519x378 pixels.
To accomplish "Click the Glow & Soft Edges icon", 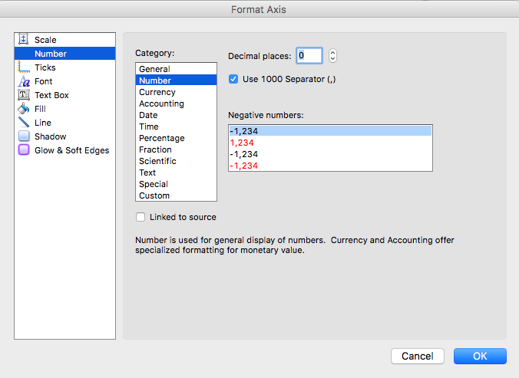I will [23, 150].
